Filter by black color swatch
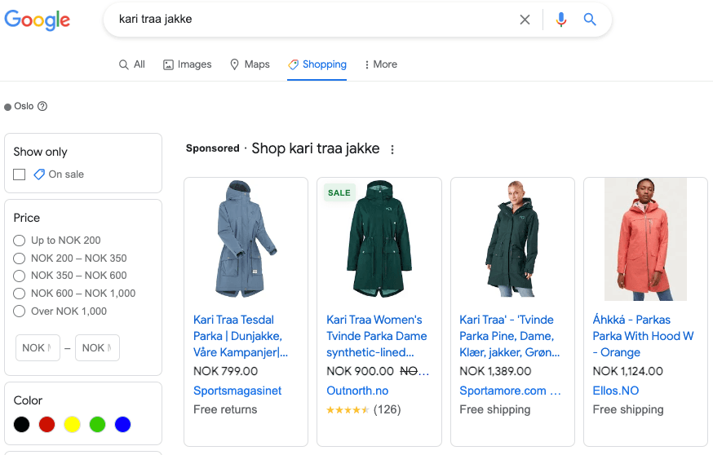Image resolution: width=713 pixels, height=455 pixels. click(x=21, y=425)
